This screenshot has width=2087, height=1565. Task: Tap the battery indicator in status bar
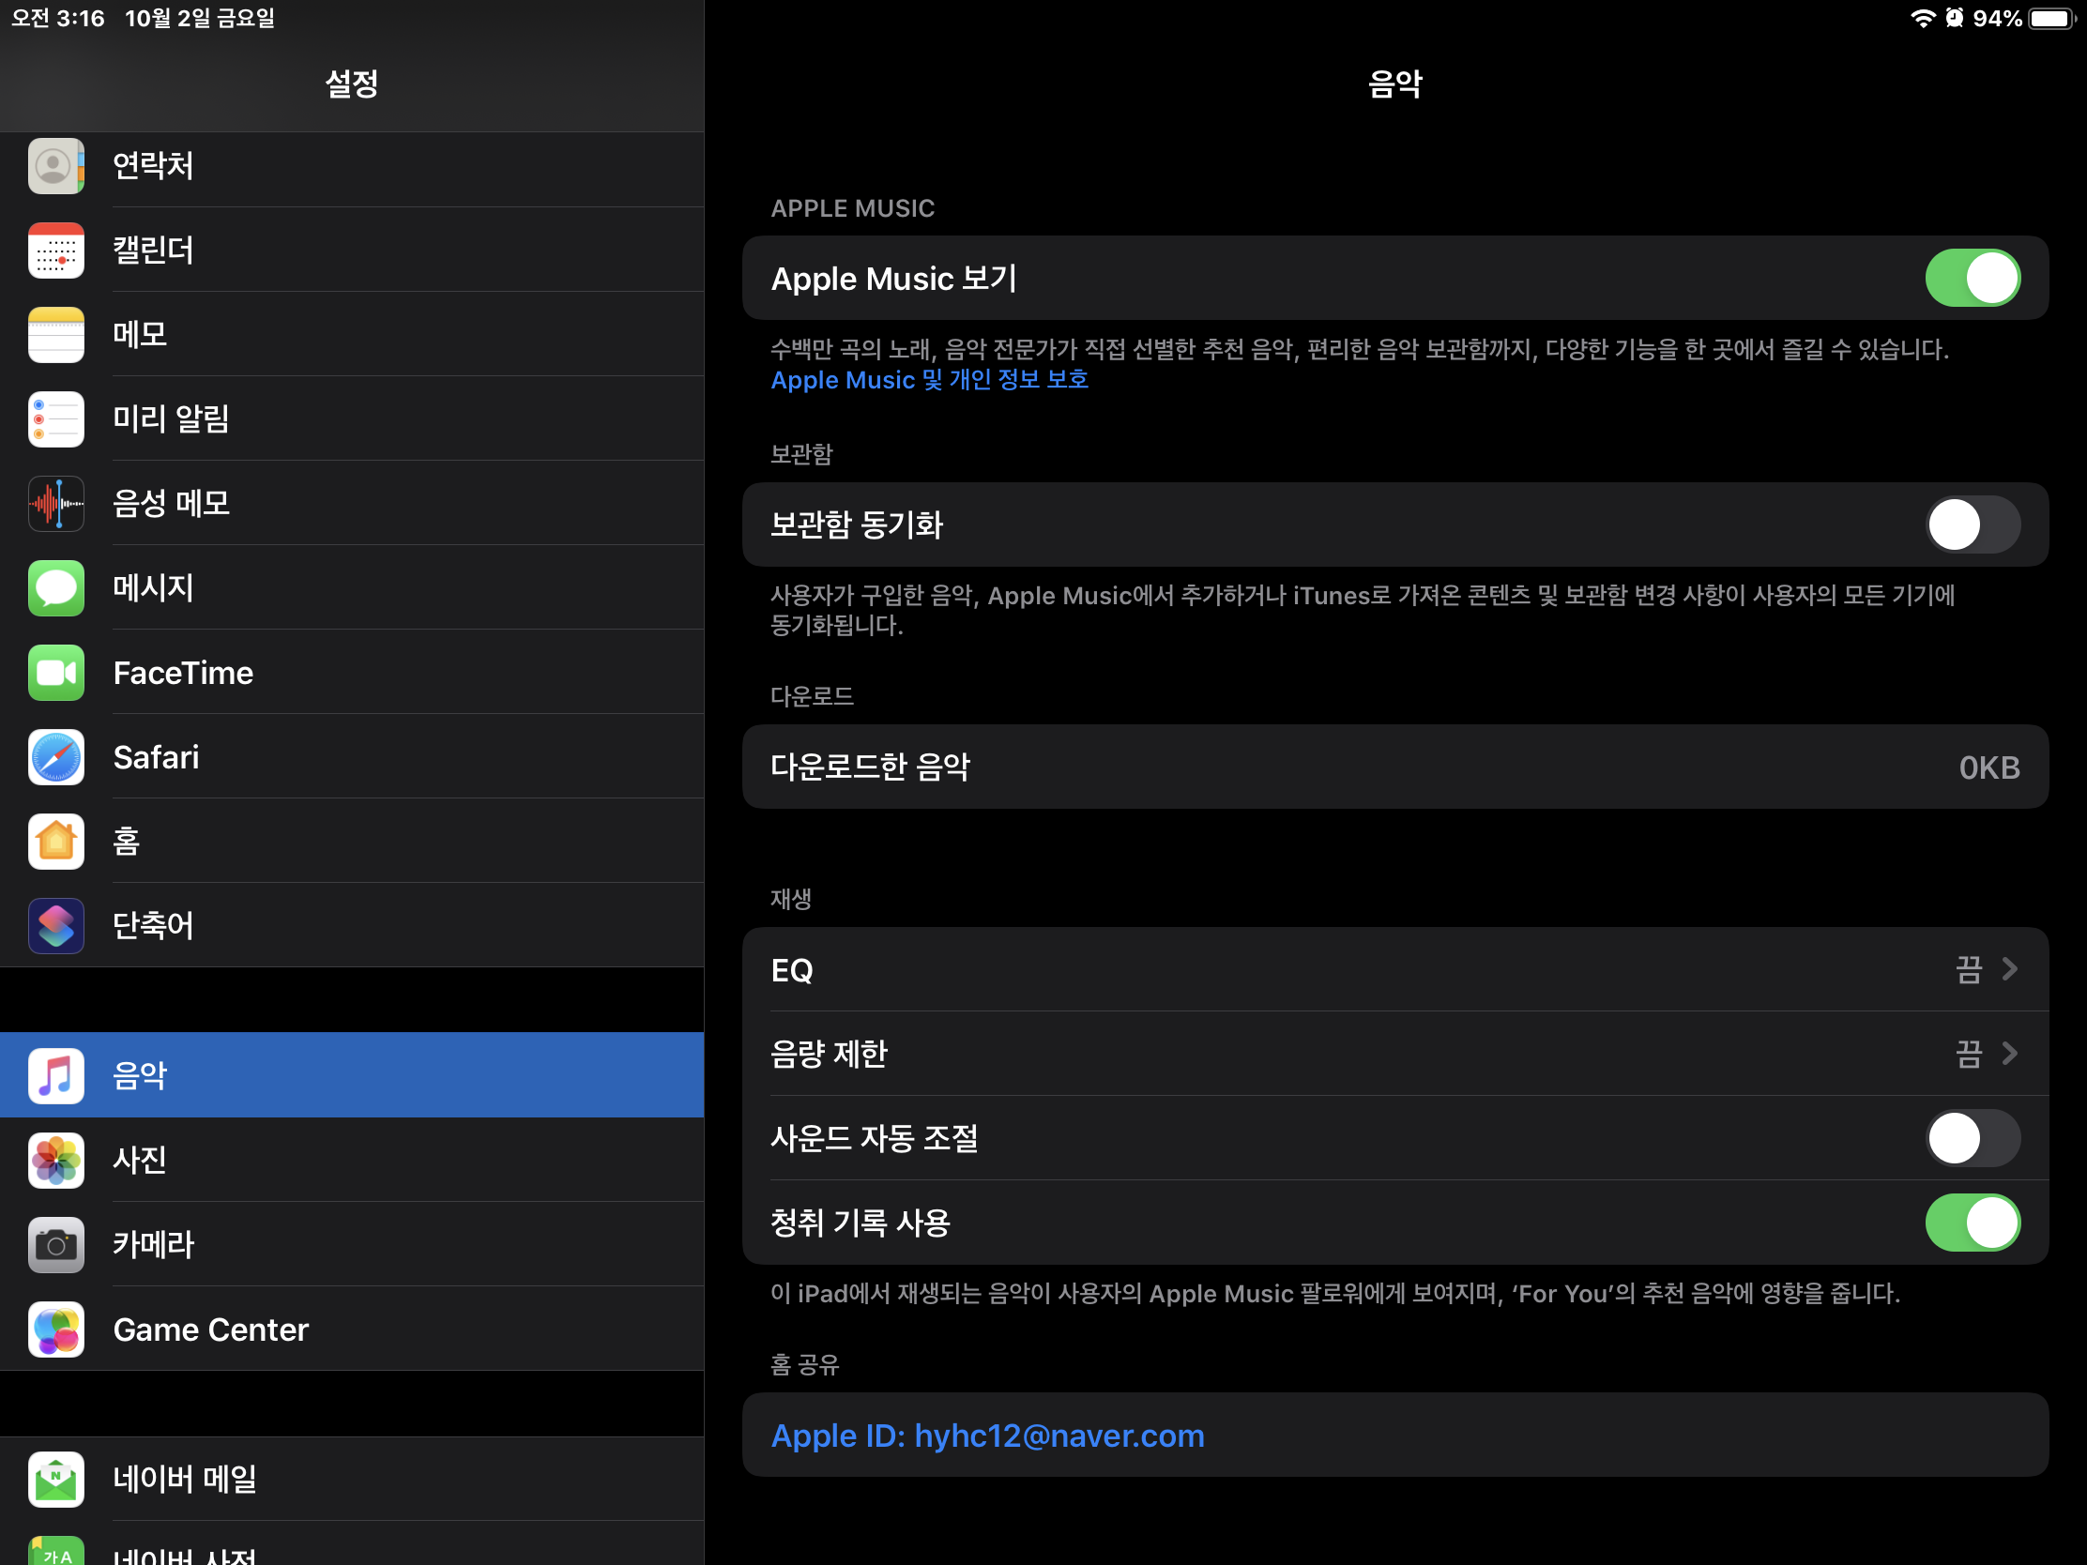(x=2050, y=18)
